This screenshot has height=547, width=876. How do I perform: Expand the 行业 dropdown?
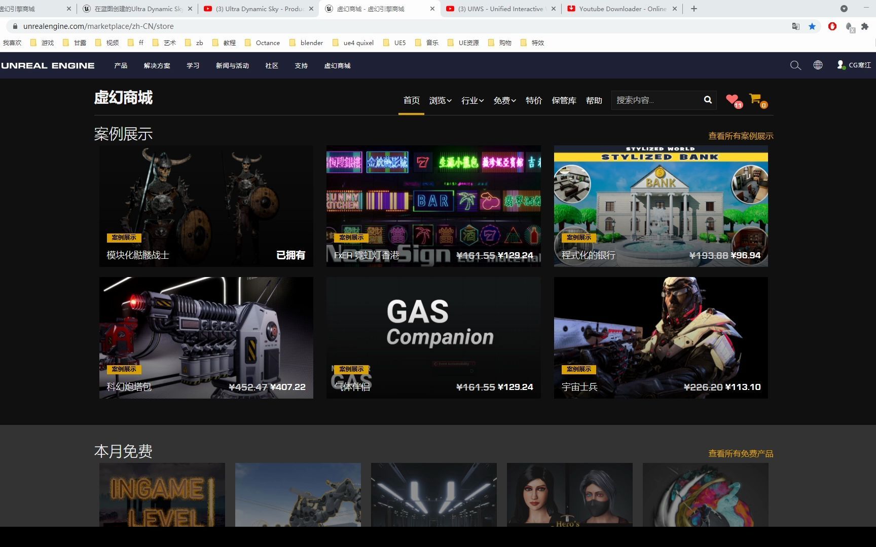(x=472, y=100)
